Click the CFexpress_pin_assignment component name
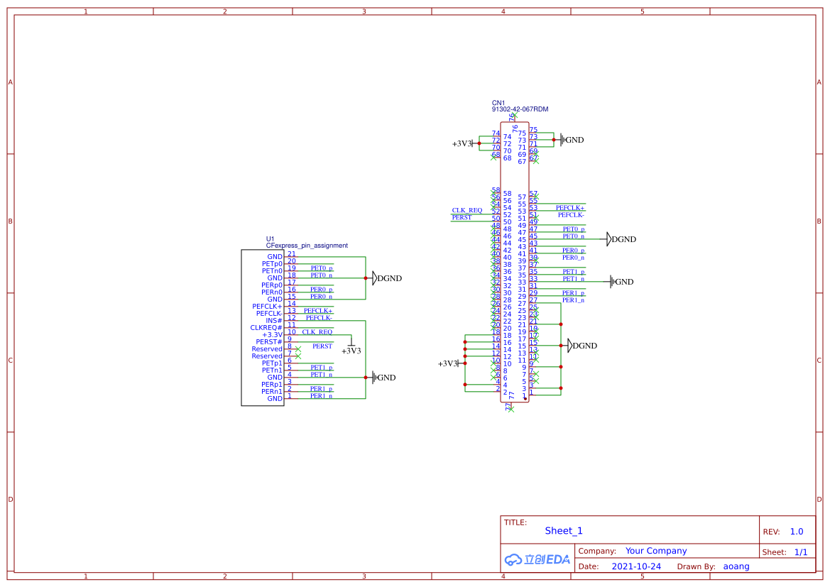 [307, 246]
